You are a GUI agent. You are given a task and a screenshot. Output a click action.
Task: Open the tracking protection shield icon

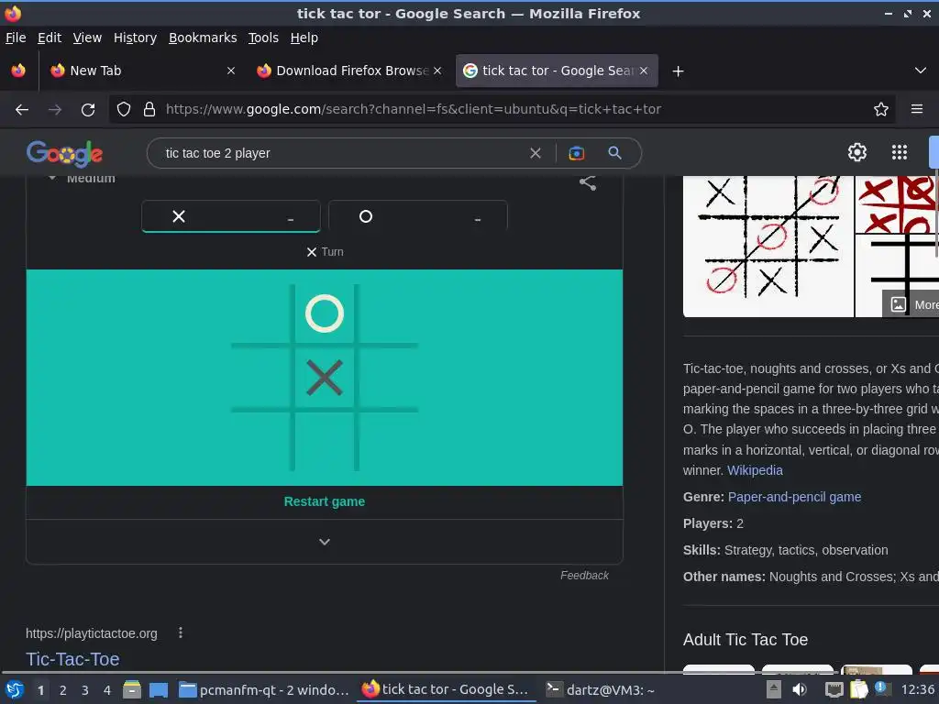pos(124,109)
